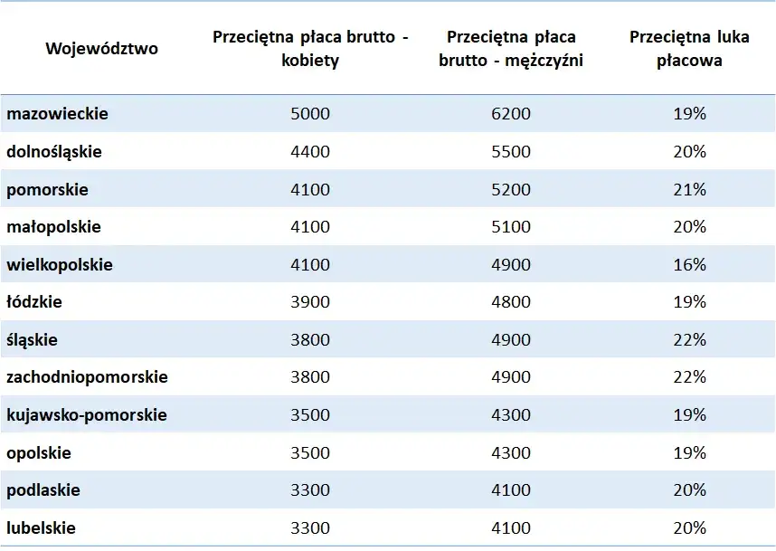
Task: Click the pomorskie row label
Action: (x=48, y=190)
